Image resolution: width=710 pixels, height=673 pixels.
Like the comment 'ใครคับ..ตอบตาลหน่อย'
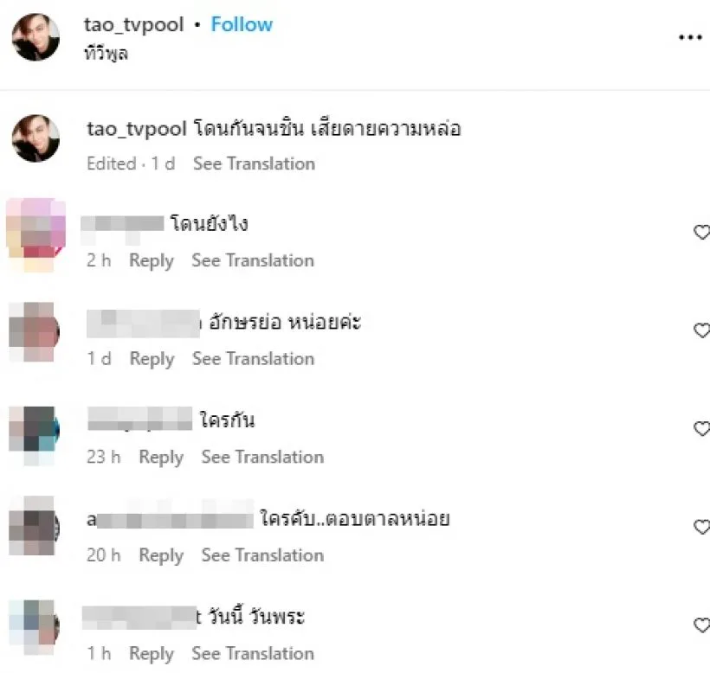coord(701,527)
